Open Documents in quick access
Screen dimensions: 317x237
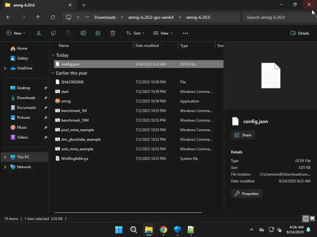26,108
